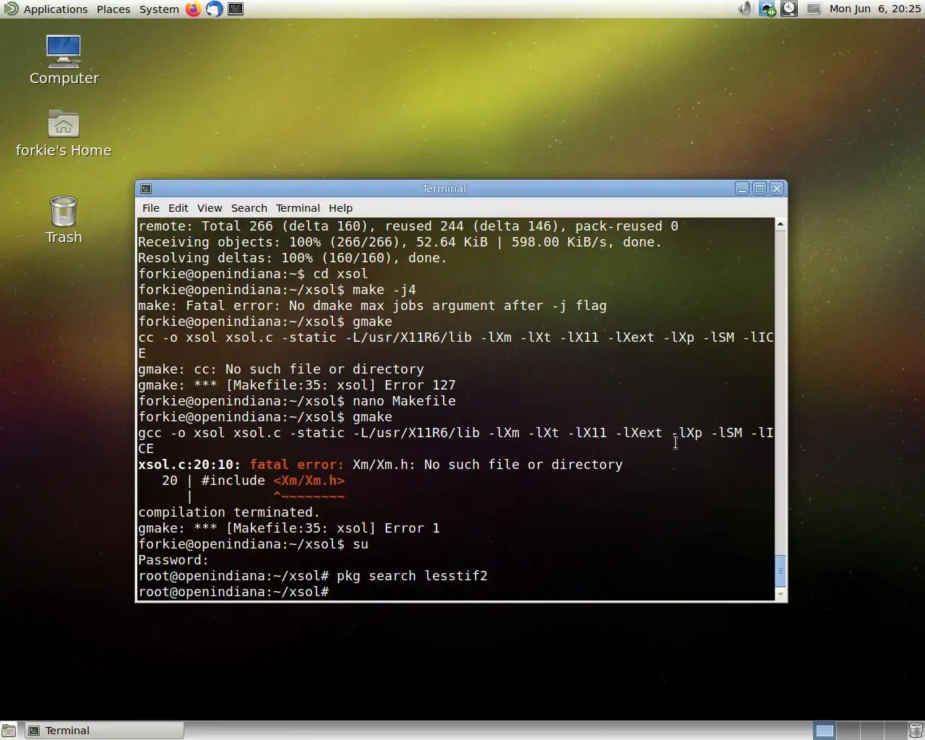Viewport: 925px width, 740px height.
Task: Open the trash applet in bottom panel
Action: [x=916, y=731]
